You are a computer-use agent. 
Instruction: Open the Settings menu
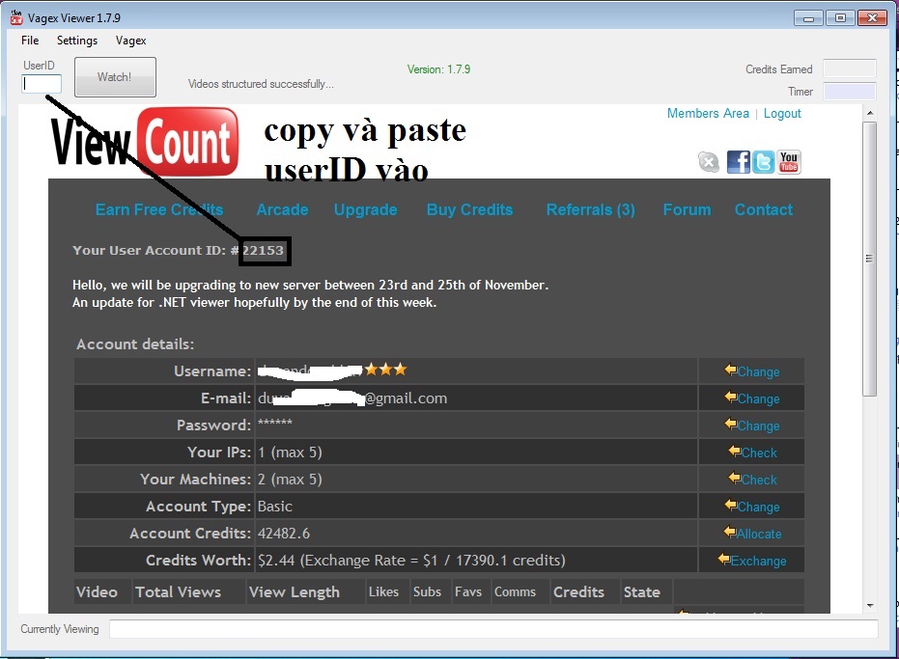point(77,41)
